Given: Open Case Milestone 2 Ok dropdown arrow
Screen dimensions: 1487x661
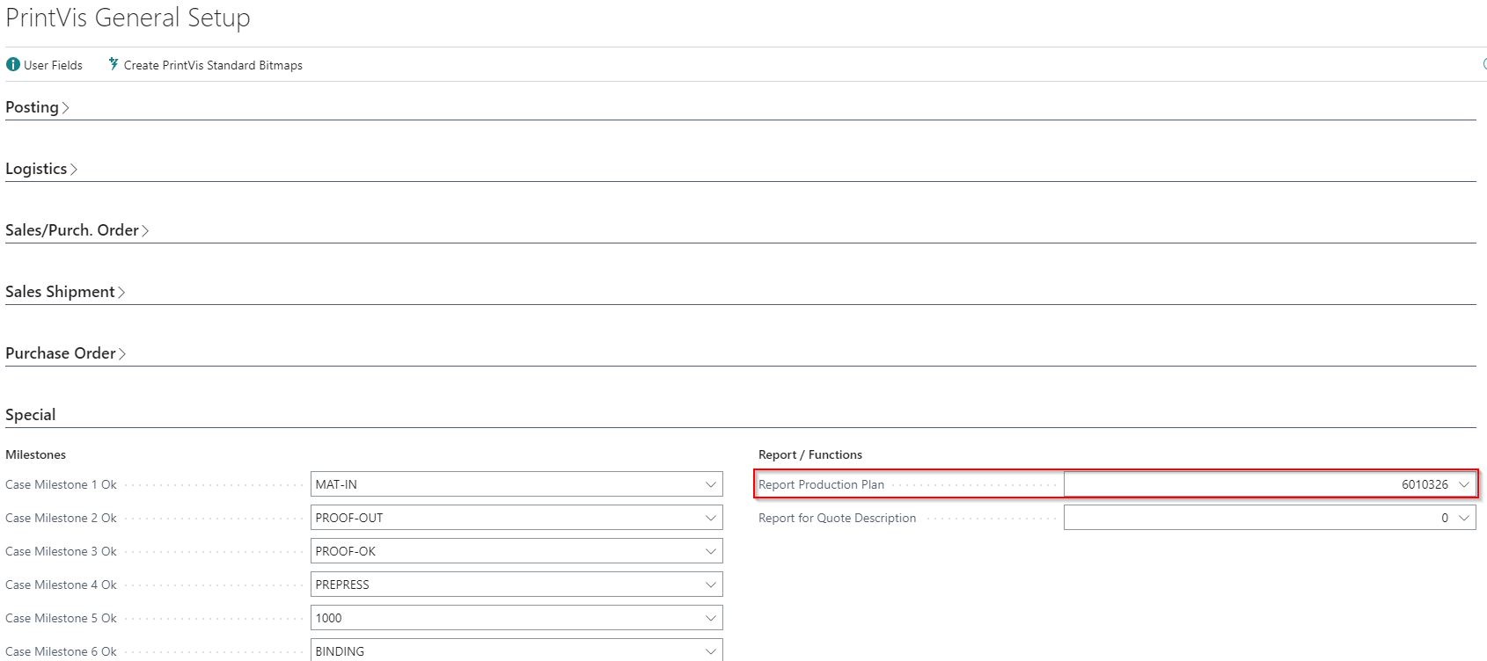Looking at the screenshot, I should tap(711, 518).
